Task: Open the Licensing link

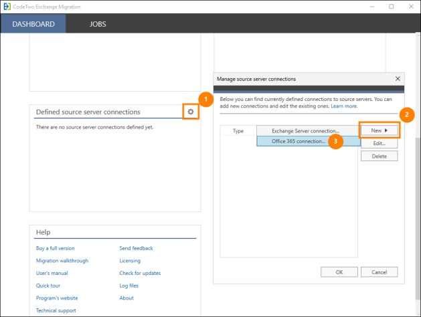Action: 130,261
